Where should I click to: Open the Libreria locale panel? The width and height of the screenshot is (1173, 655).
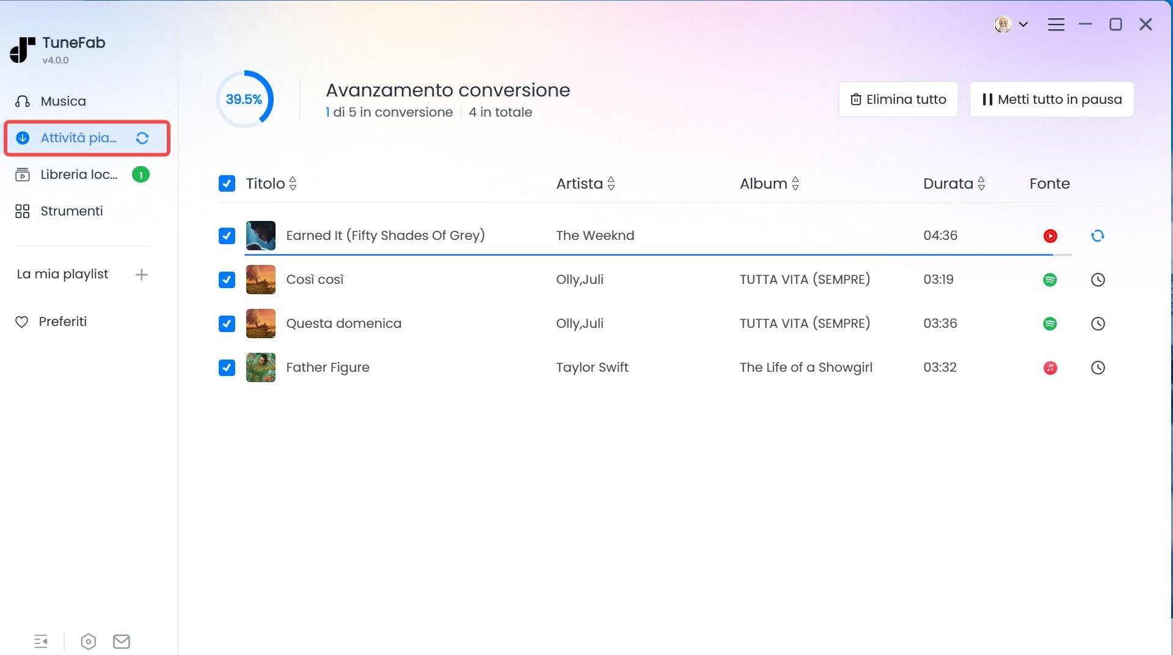click(78, 175)
